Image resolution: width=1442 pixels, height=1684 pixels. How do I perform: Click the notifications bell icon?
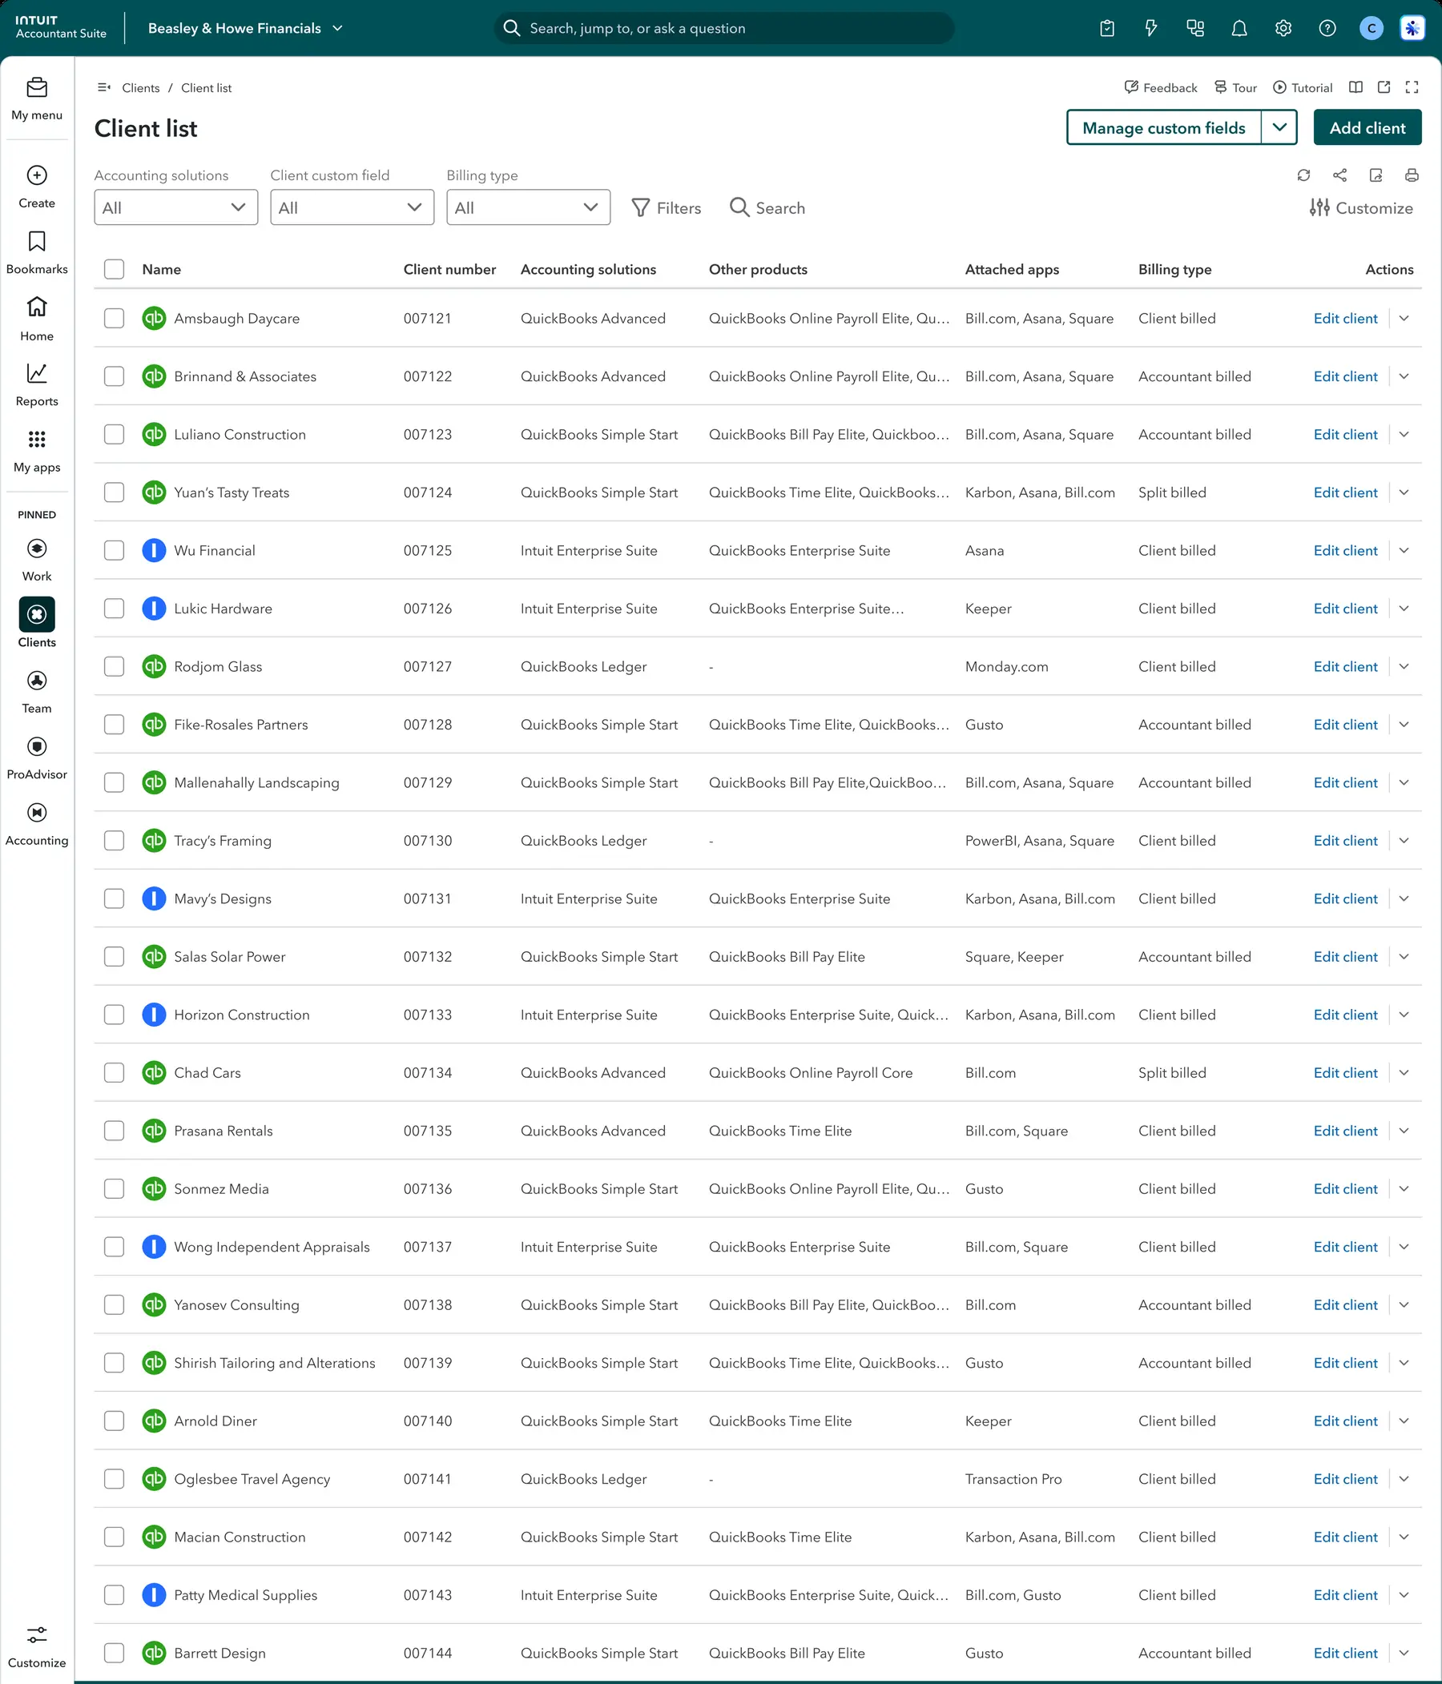pyautogui.click(x=1239, y=29)
